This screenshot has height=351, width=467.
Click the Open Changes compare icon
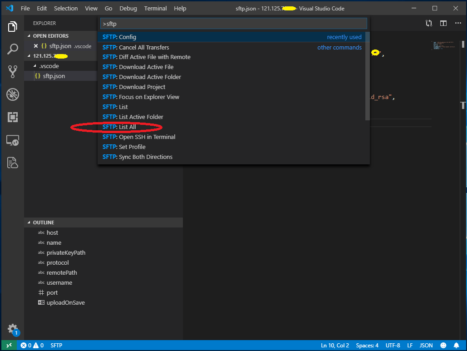429,23
